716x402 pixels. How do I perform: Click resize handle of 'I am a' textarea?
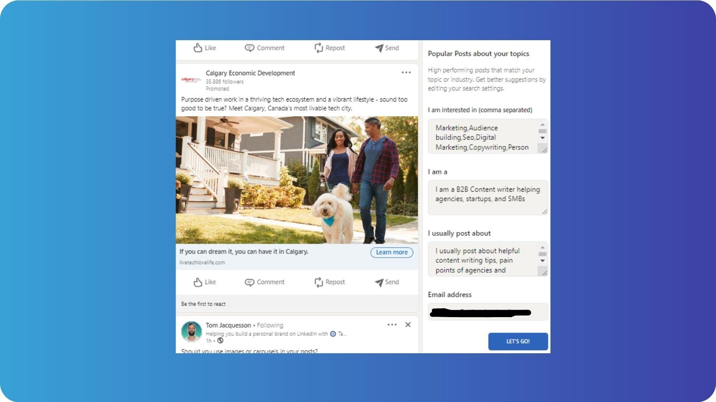[544, 211]
